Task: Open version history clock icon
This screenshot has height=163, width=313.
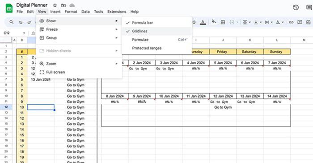Action: point(296,8)
